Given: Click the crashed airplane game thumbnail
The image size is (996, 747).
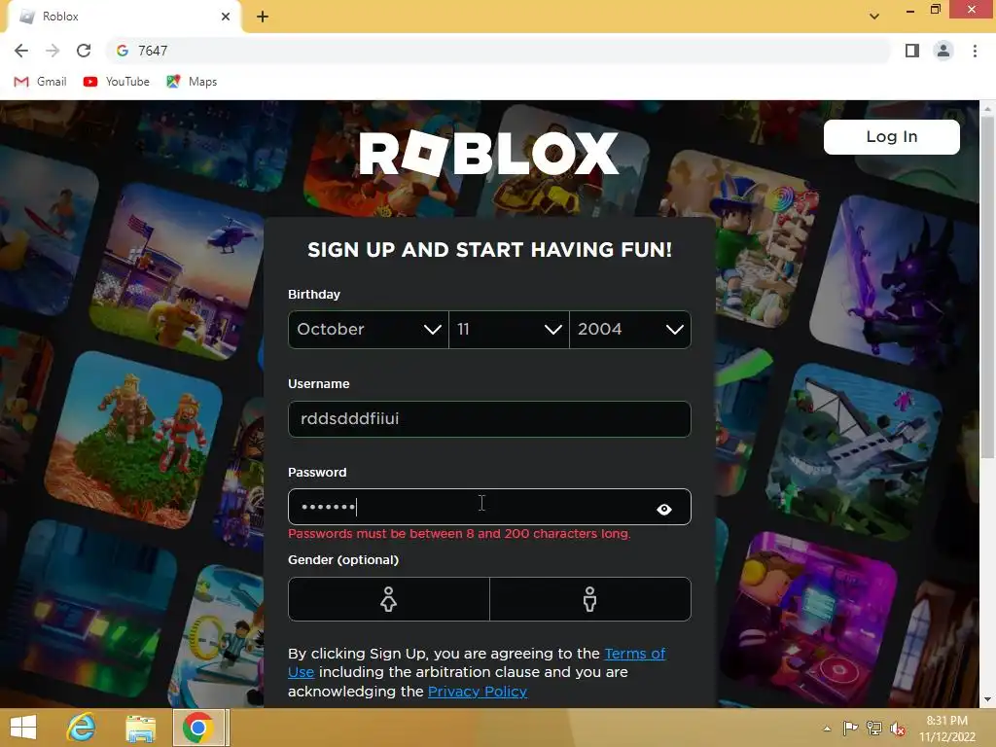Looking at the screenshot, I should pyautogui.click(x=854, y=451).
